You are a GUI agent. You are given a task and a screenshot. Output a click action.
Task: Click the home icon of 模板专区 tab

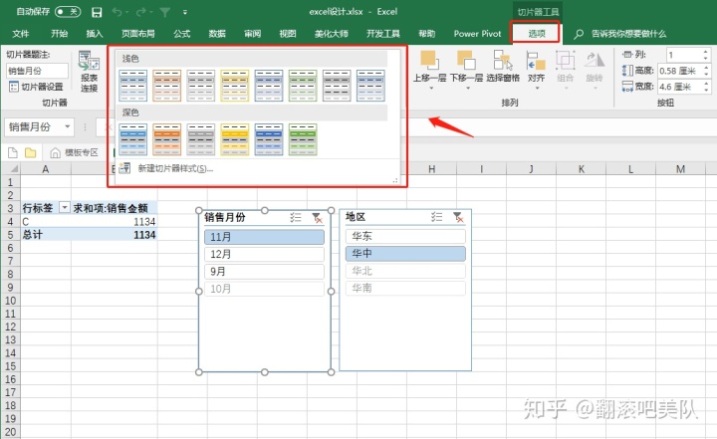56,152
